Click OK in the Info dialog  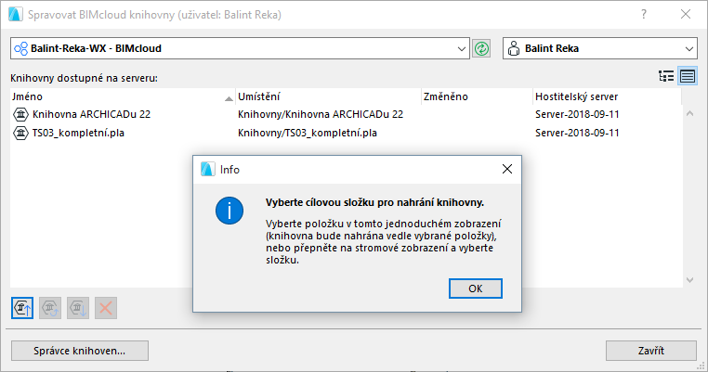pyautogui.click(x=475, y=289)
